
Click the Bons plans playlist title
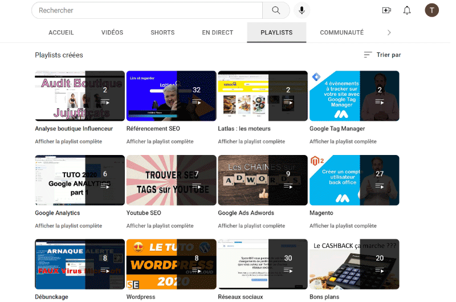(x=324, y=297)
